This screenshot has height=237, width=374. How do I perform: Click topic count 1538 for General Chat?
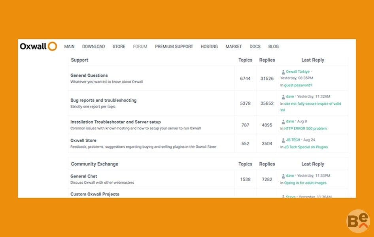coord(245,179)
